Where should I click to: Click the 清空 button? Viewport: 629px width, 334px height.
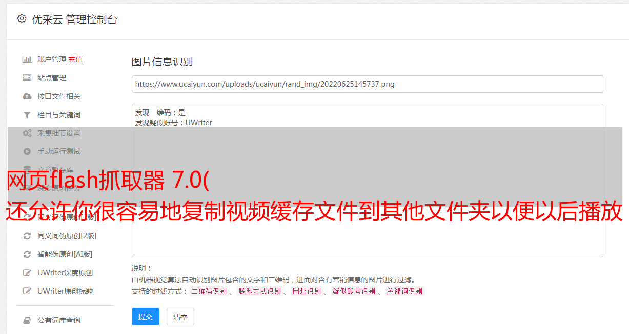pos(180,317)
